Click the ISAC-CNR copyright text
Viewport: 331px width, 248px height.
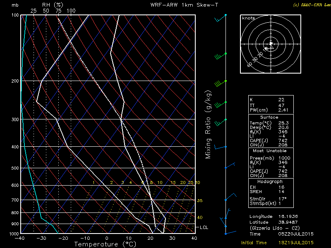click(x=312, y=5)
